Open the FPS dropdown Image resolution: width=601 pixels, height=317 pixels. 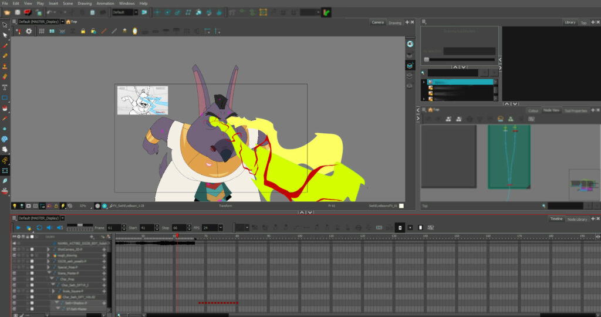[x=221, y=228]
